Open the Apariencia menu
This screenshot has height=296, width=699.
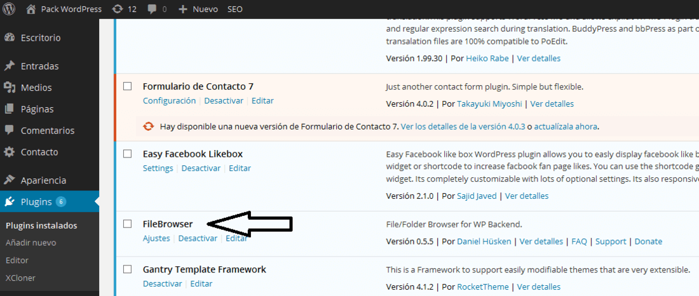pyautogui.click(x=43, y=180)
